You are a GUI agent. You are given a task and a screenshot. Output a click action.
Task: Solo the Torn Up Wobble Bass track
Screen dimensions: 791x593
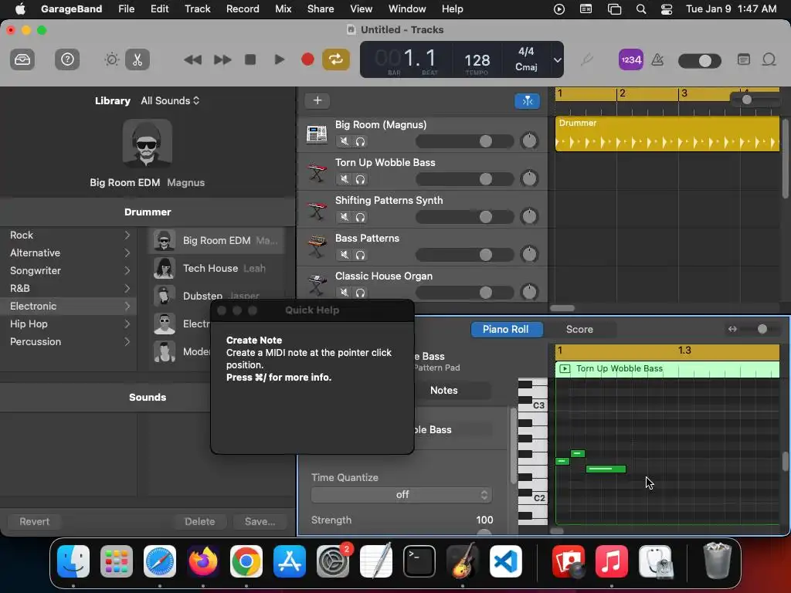coord(360,179)
